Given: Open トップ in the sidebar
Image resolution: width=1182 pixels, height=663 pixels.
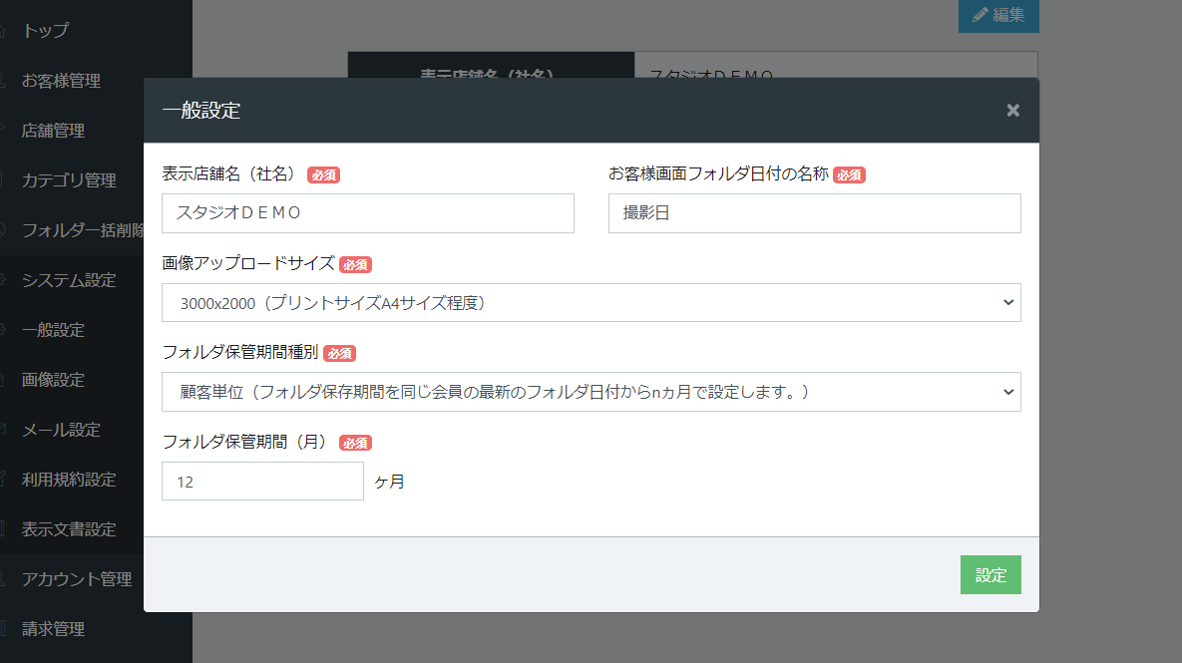Looking at the screenshot, I should [46, 31].
